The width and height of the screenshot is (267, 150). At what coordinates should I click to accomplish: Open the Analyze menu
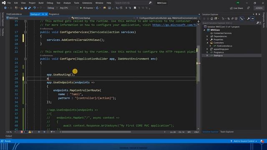pos(67,3)
